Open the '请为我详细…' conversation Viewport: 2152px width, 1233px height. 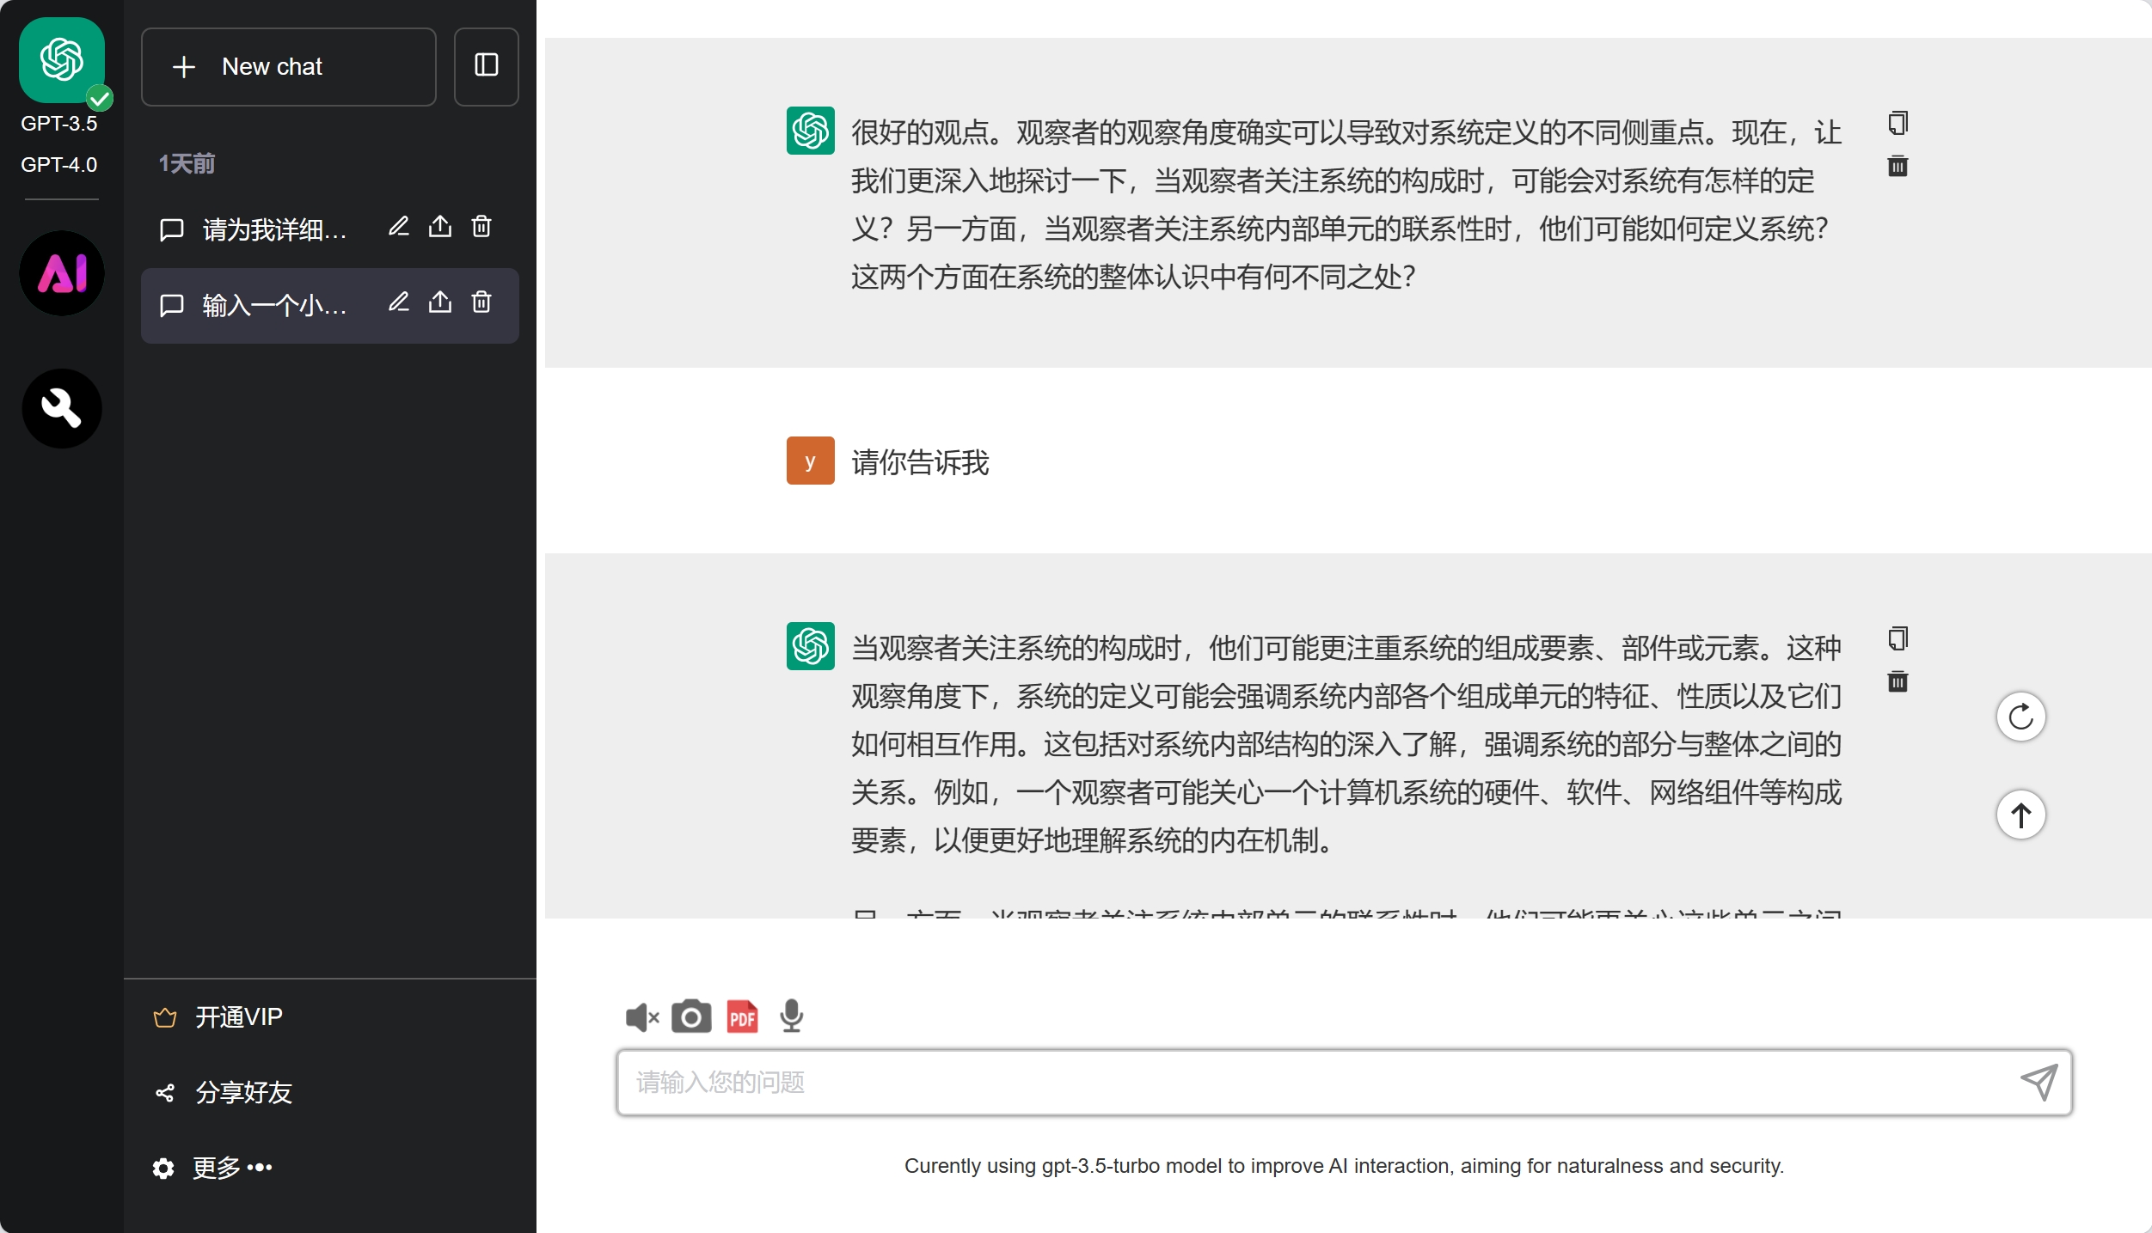tap(273, 229)
